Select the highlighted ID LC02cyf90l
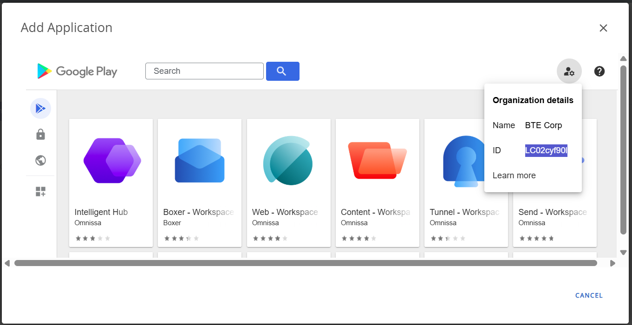Image resolution: width=632 pixels, height=325 pixels. click(x=546, y=150)
